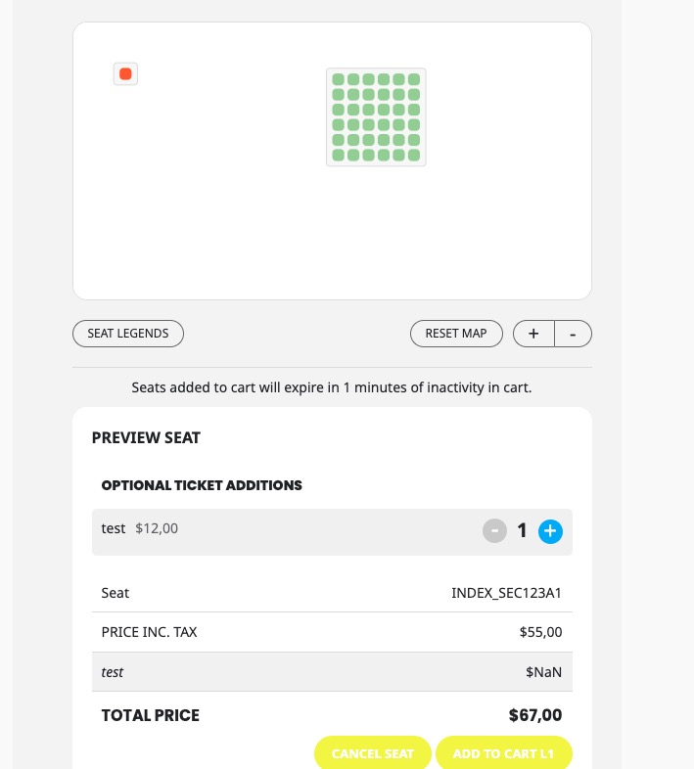Click the Total Price $67,00 amount
694x769 pixels.
coord(535,715)
